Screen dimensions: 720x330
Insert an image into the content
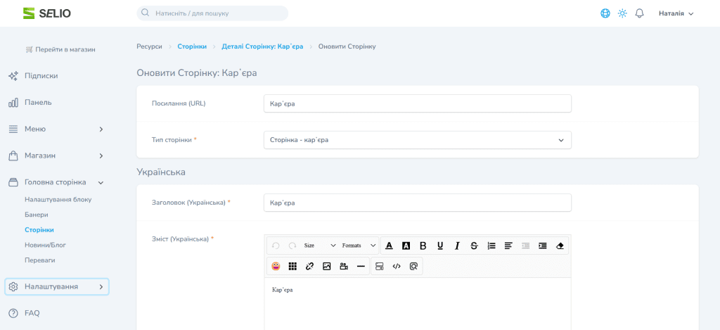point(326,266)
